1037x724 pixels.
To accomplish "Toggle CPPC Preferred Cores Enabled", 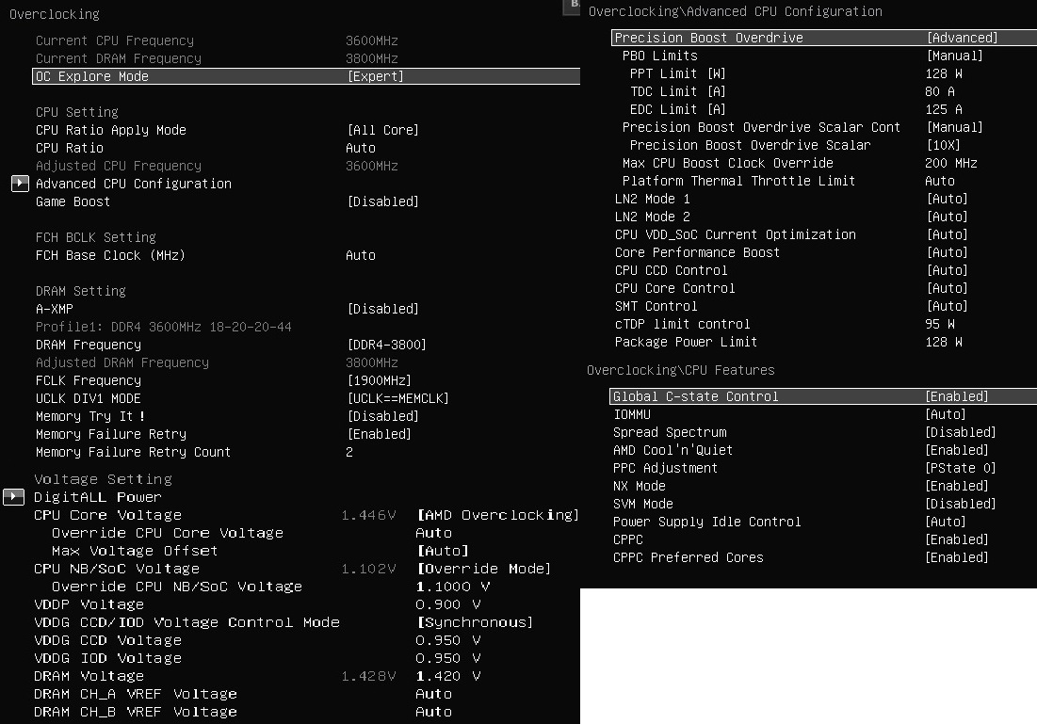I will pyautogui.click(x=956, y=556).
